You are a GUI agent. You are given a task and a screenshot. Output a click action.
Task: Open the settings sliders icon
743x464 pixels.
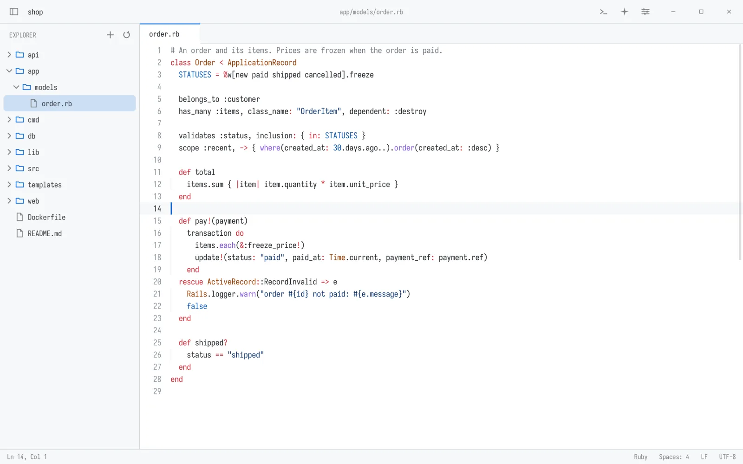click(x=645, y=12)
